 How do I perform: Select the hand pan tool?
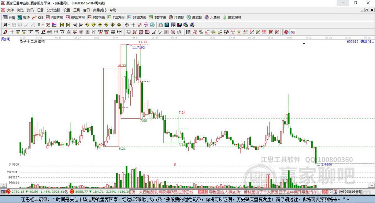(127, 25)
